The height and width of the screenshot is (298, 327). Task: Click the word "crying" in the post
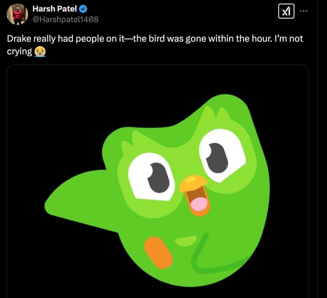point(20,51)
